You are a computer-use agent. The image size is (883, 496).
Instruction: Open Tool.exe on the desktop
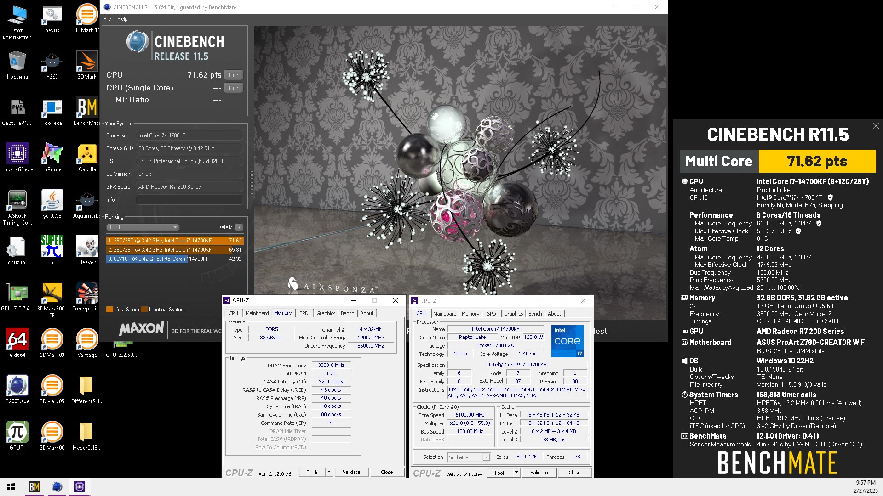point(52,112)
